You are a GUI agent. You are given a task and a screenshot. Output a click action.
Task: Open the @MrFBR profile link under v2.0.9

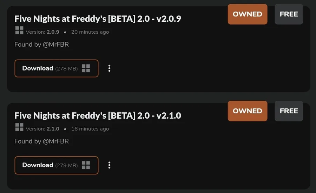[56, 45]
